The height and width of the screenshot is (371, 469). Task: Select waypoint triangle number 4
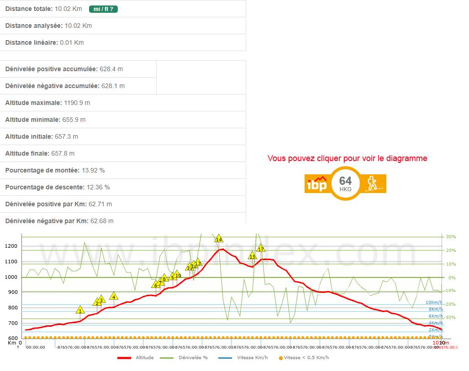tap(114, 297)
